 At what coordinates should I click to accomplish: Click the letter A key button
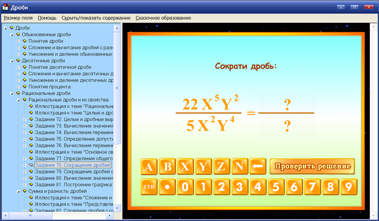click(149, 166)
